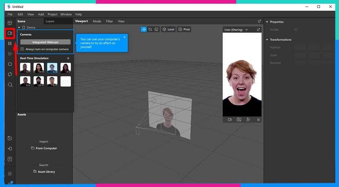Select the highlighted third simulation thumbnail
339x187 pixels.
[x=52, y=68]
